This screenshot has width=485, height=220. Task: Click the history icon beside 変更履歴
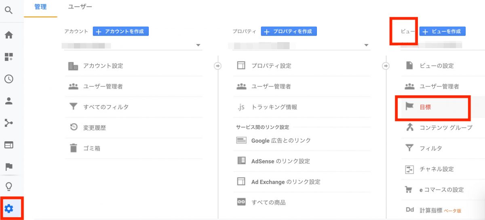74,128
